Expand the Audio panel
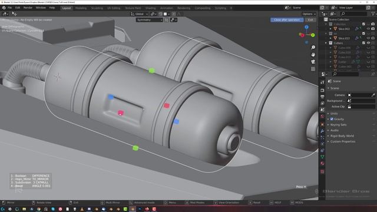This screenshot has width=377, height=212. (x=335, y=130)
